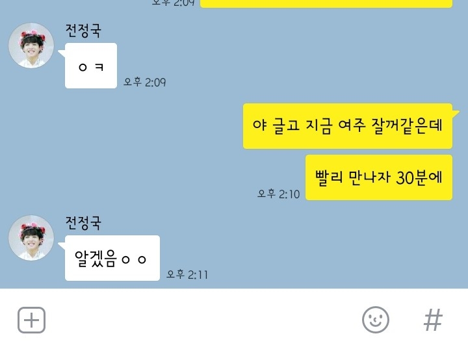Tap the 오후 2:11 timestamp
468x351 pixels.
point(187,274)
